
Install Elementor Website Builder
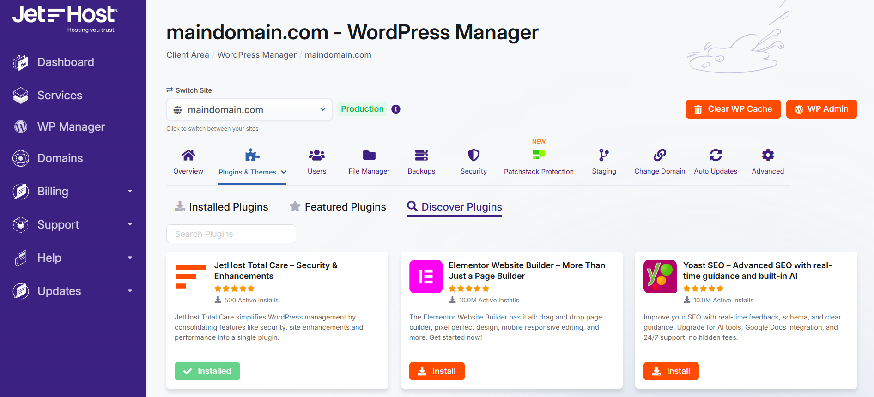tap(437, 371)
